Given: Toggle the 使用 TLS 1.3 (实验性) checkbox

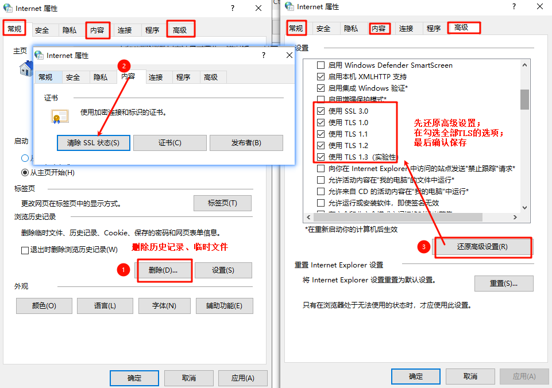Looking at the screenshot, I should coord(321,157).
